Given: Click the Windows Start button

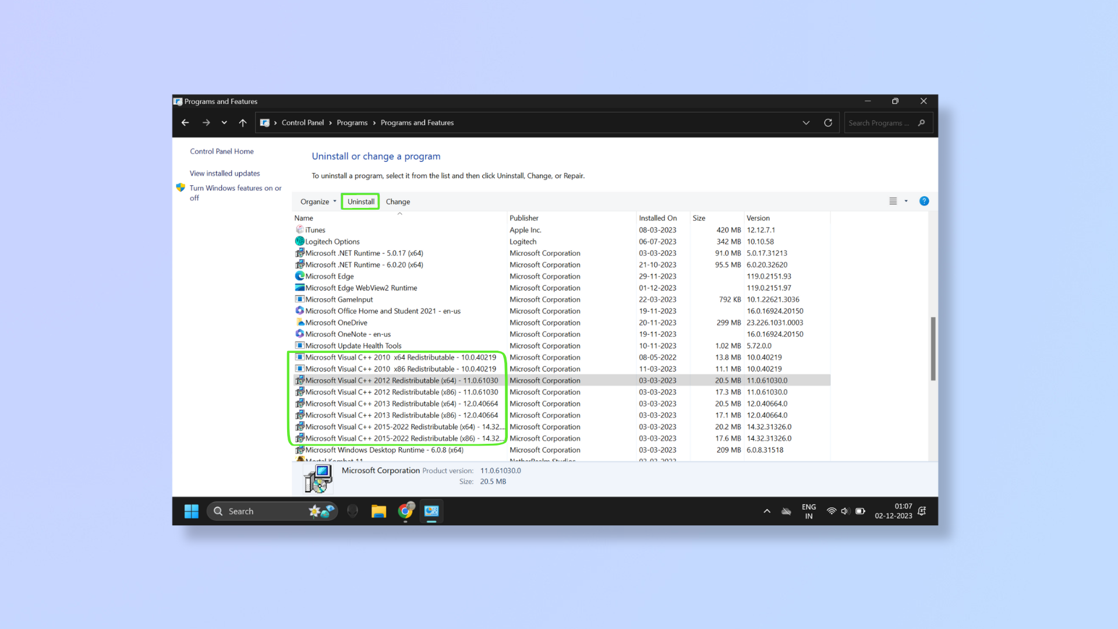Looking at the screenshot, I should click(x=192, y=511).
